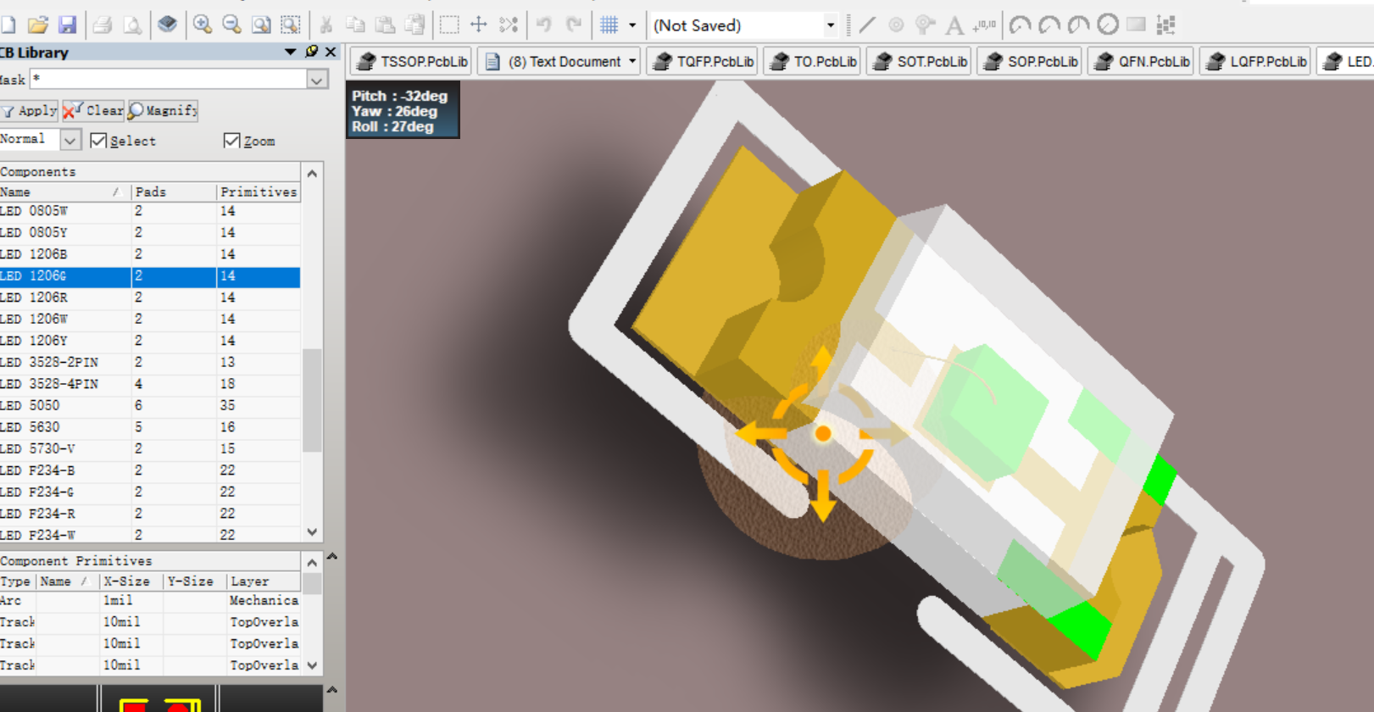Activate the Move selection cross-arrow tool

479,25
